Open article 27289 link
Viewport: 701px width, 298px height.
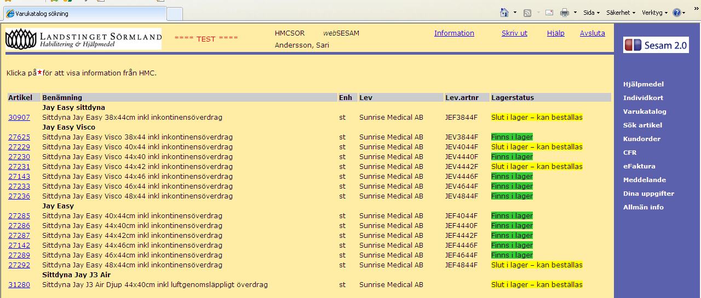point(19,255)
